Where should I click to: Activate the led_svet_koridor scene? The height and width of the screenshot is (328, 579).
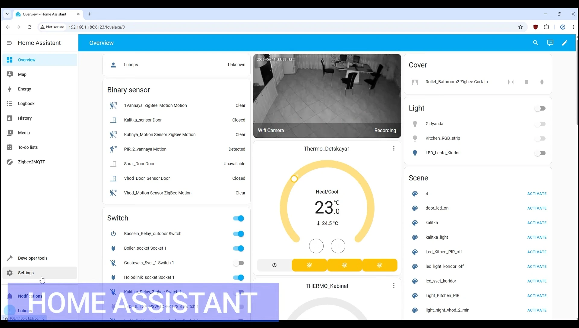click(537, 281)
